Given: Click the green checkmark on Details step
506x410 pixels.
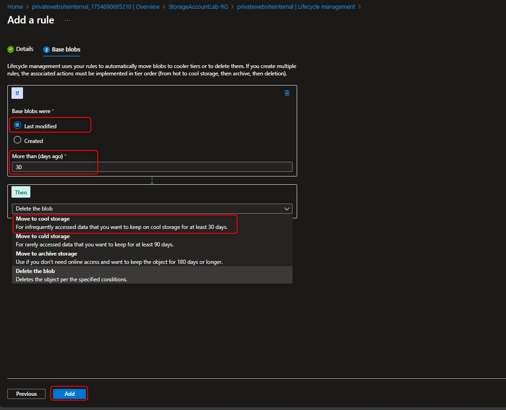Looking at the screenshot, I should [x=10, y=49].
